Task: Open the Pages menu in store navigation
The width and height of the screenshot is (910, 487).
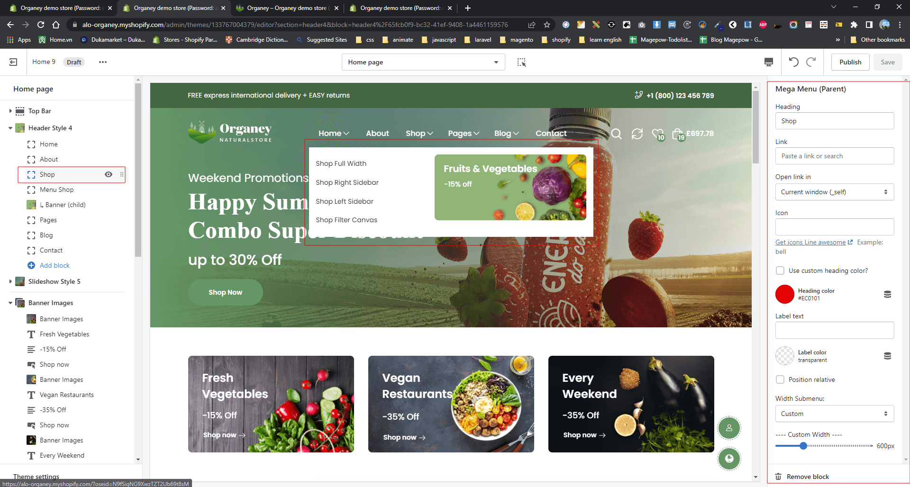Action: tap(463, 134)
